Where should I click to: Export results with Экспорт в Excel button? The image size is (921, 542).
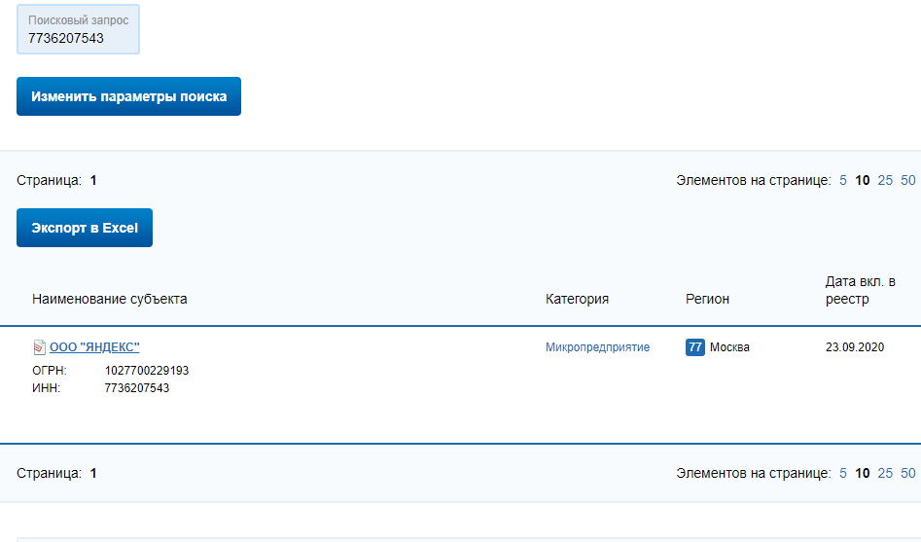click(x=85, y=228)
